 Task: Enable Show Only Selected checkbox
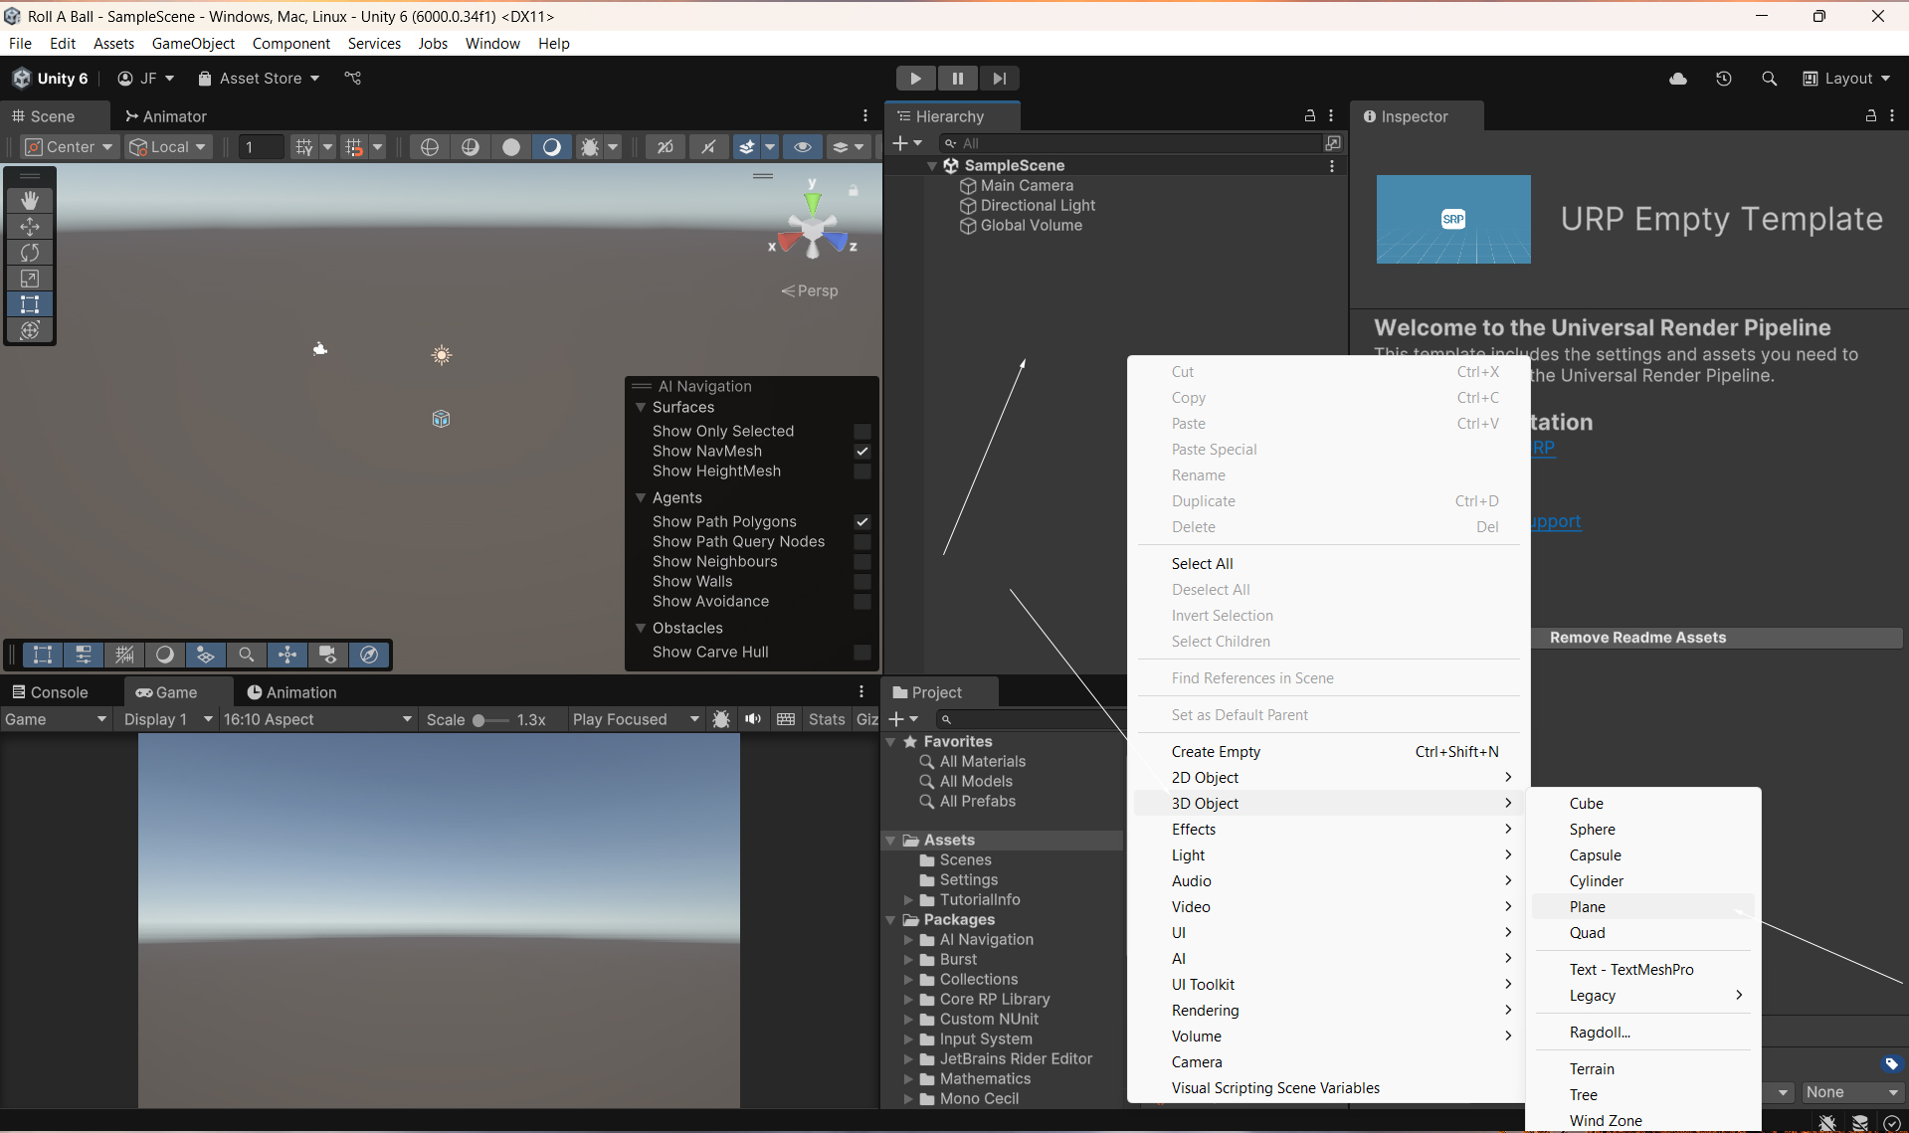862,432
